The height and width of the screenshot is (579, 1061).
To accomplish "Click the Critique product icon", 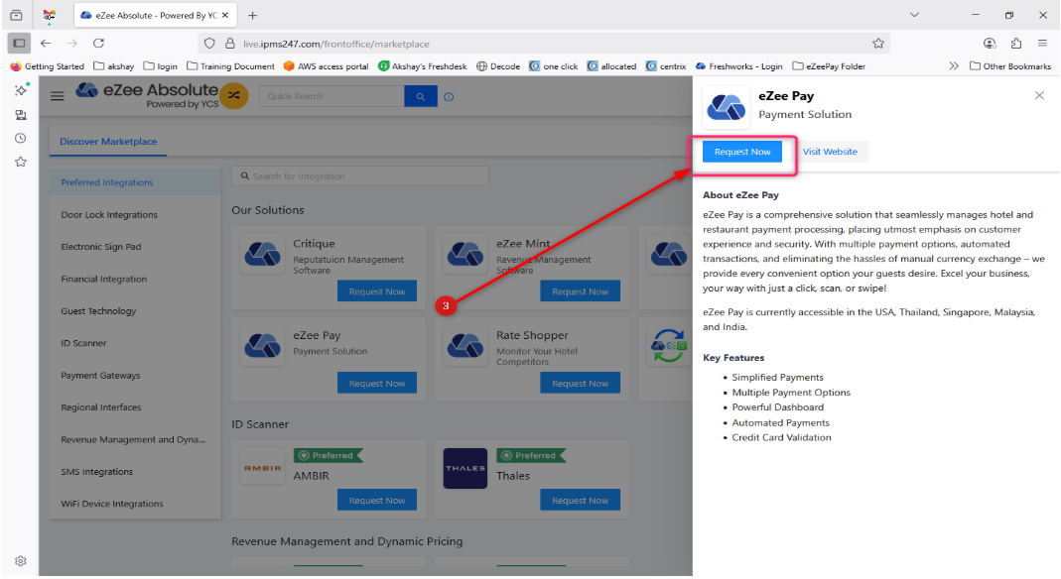I will [x=263, y=254].
